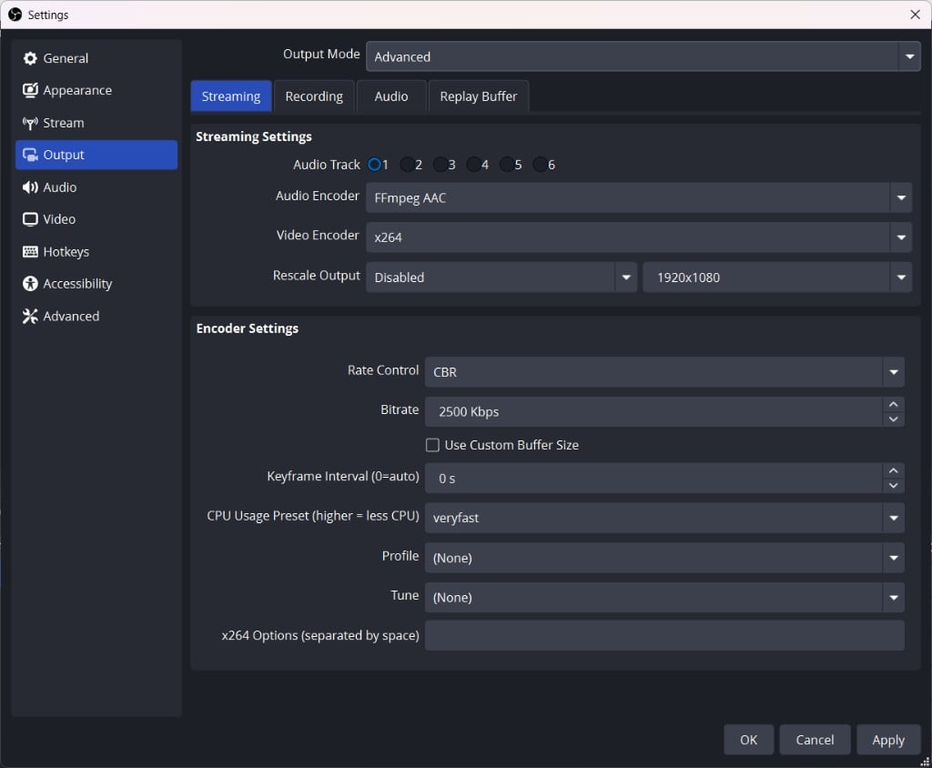Click the Apply button
This screenshot has width=932, height=768.
click(x=888, y=740)
